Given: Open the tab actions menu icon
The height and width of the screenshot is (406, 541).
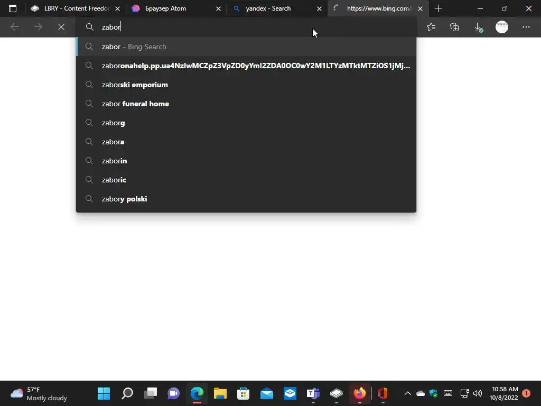Looking at the screenshot, I should coord(13,8).
